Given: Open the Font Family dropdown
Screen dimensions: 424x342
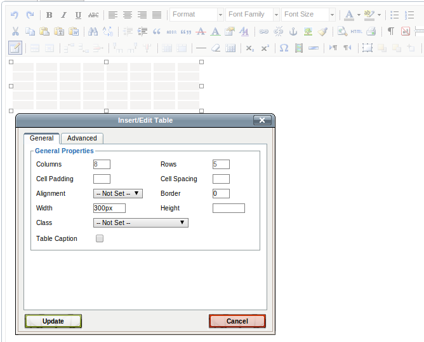Looking at the screenshot, I should (x=253, y=15).
